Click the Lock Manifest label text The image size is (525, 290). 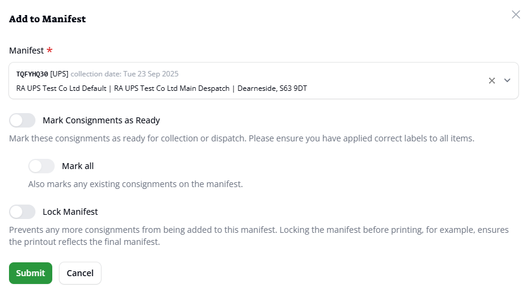(x=70, y=212)
